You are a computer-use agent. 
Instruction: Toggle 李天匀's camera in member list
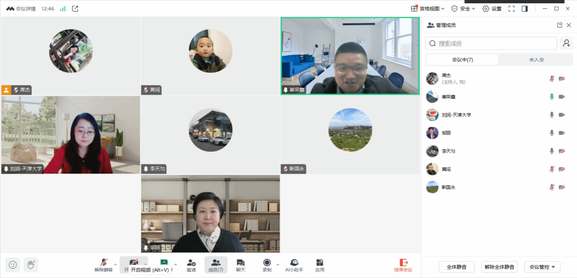(562, 151)
